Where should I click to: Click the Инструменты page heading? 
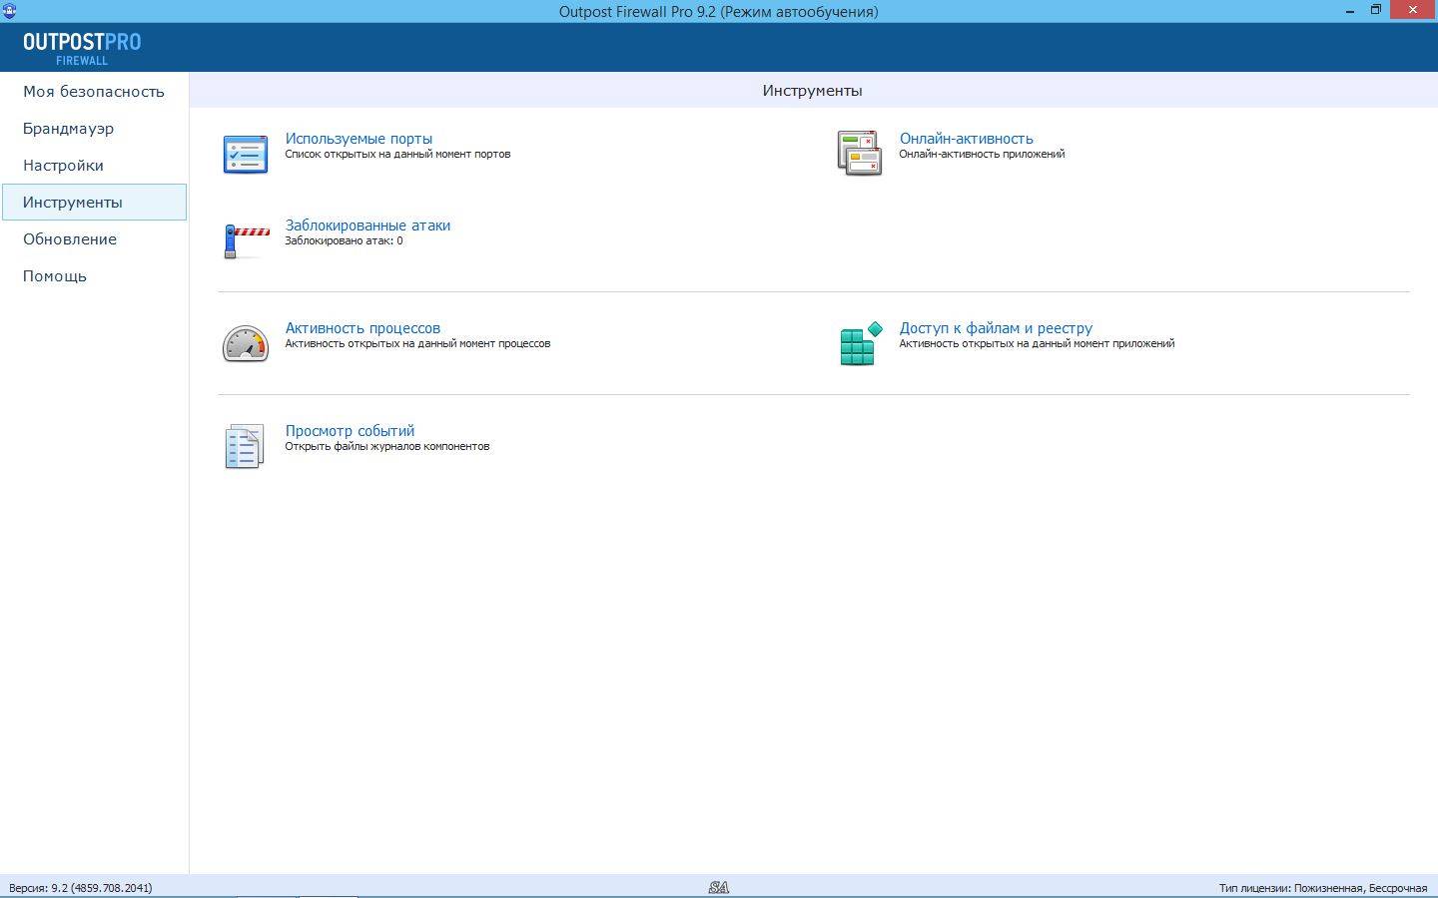pyautogui.click(x=812, y=91)
